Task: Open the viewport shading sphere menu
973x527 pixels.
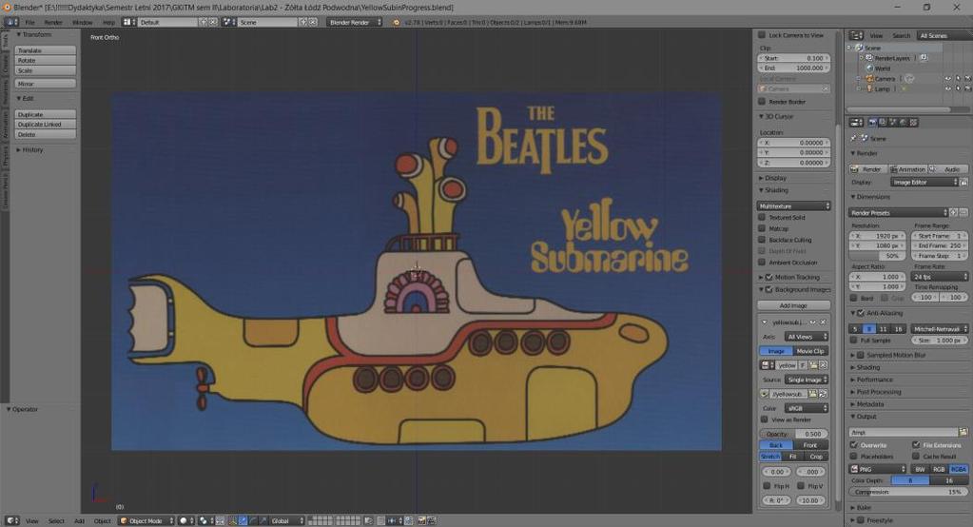Action: click(186, 520)
